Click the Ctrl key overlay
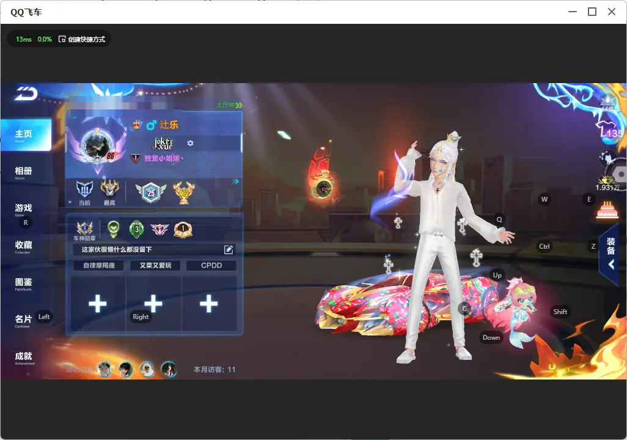This screenshot has height=440, width=627. click(x=544, y=246)
